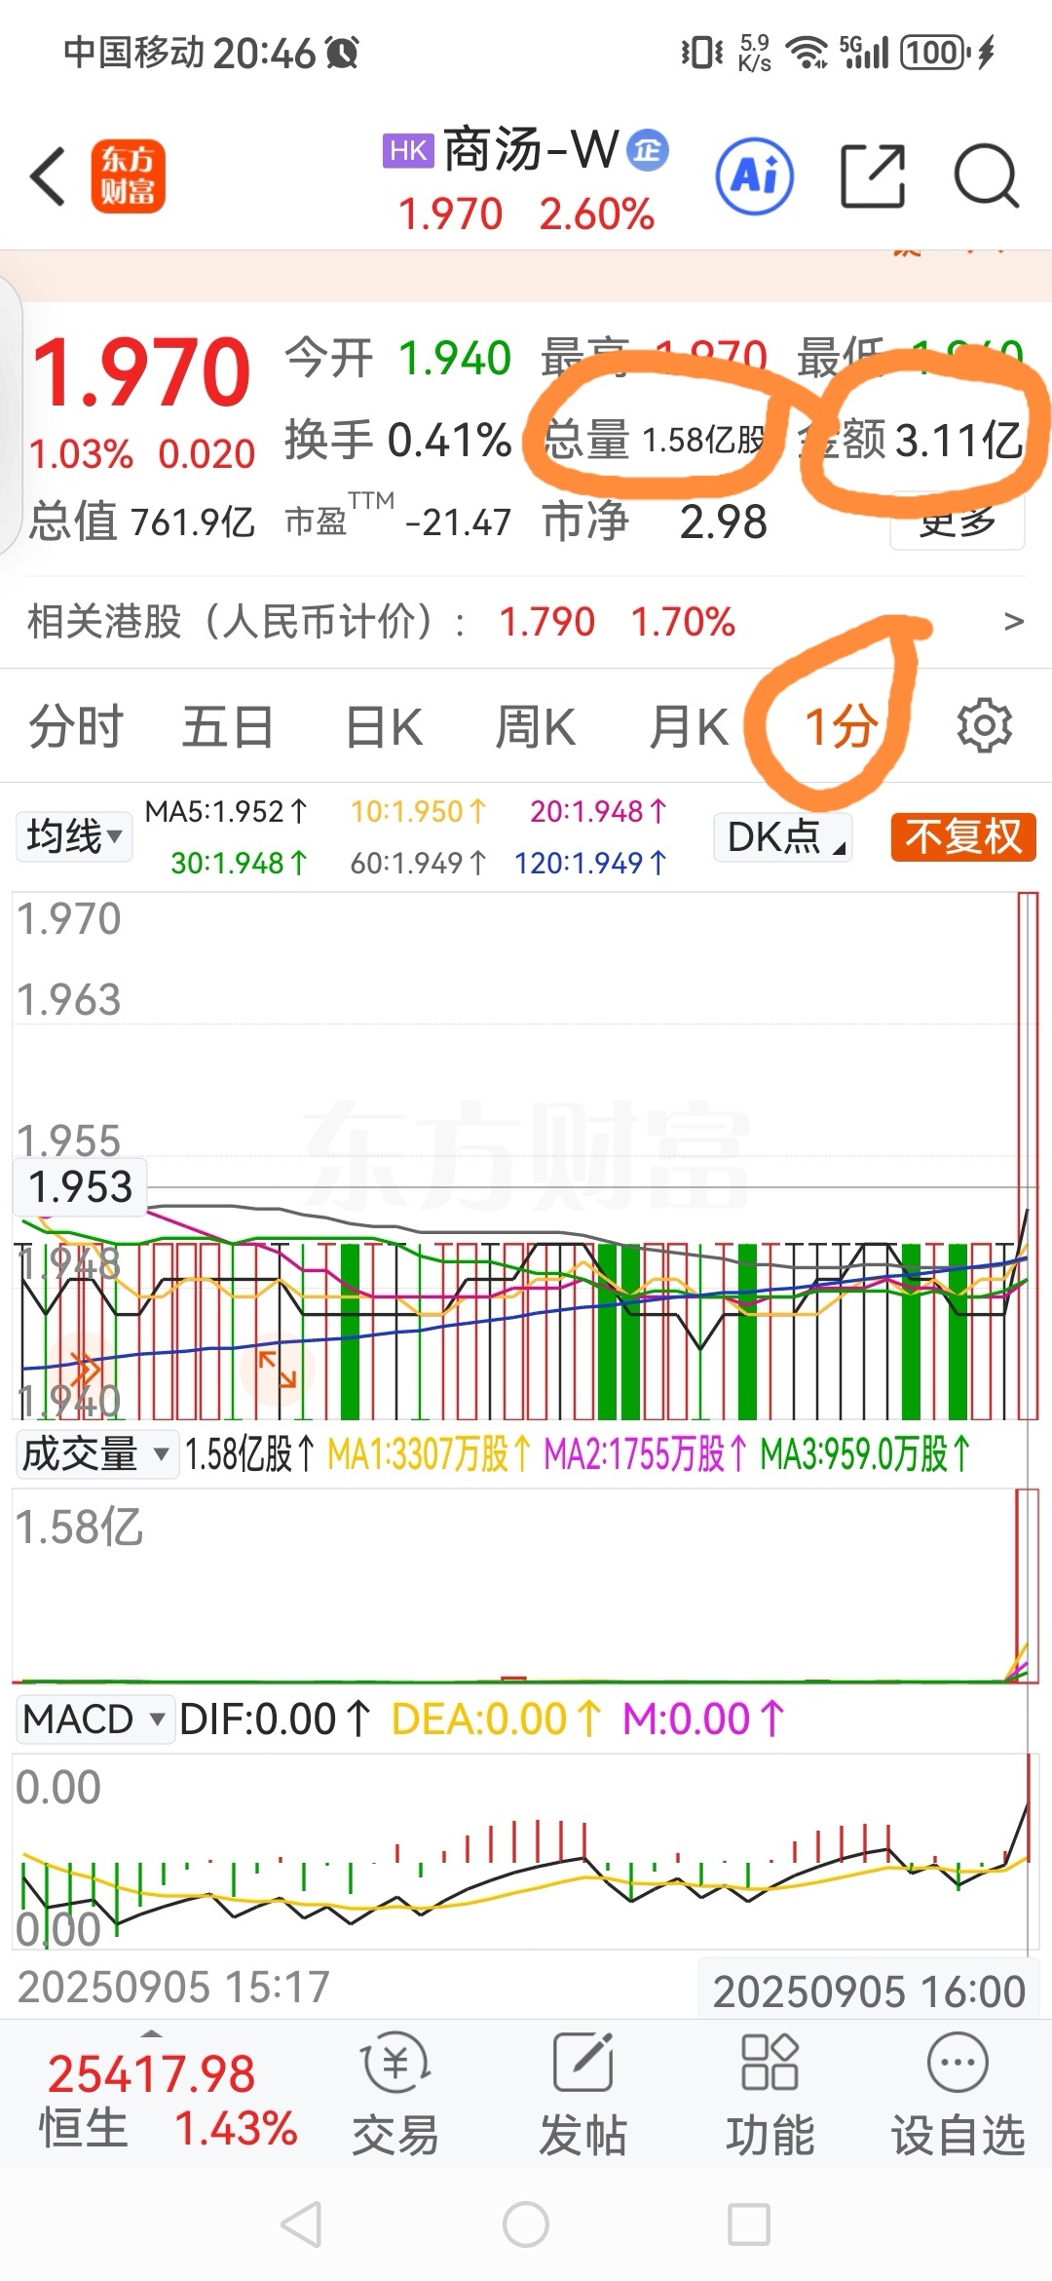1052x2281 pixels.
Task: Tap the back arrow icon
Action: [x=48, y=176]
